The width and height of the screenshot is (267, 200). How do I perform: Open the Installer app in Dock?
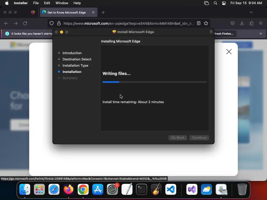tap(221, 189)
